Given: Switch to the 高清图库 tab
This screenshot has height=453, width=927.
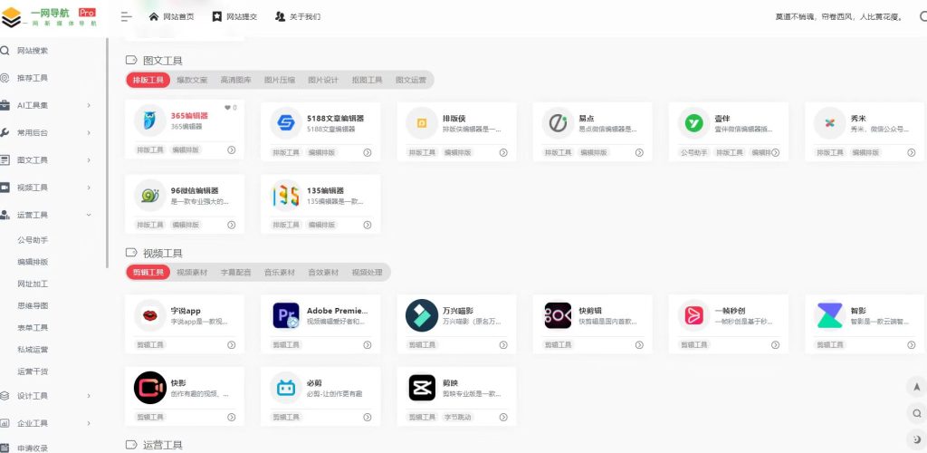Looking at the screenshot, I should click(235, 80).
